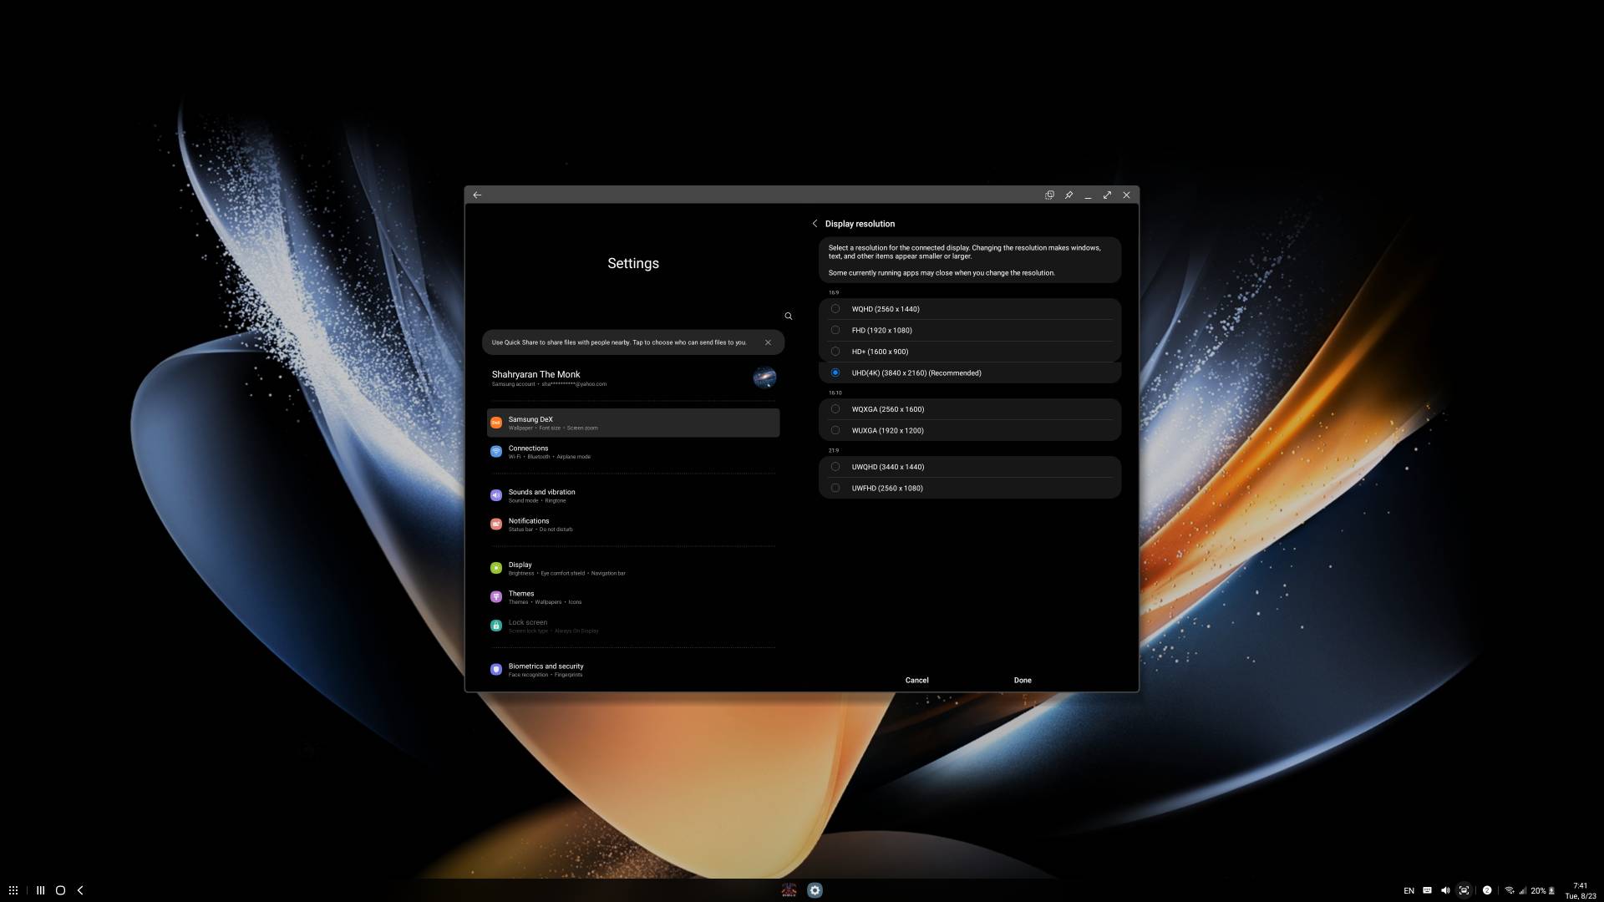Open the clock and date panel
Image resolution: width=1604 pixels, height=902 pixels.
coord(1580,890)
